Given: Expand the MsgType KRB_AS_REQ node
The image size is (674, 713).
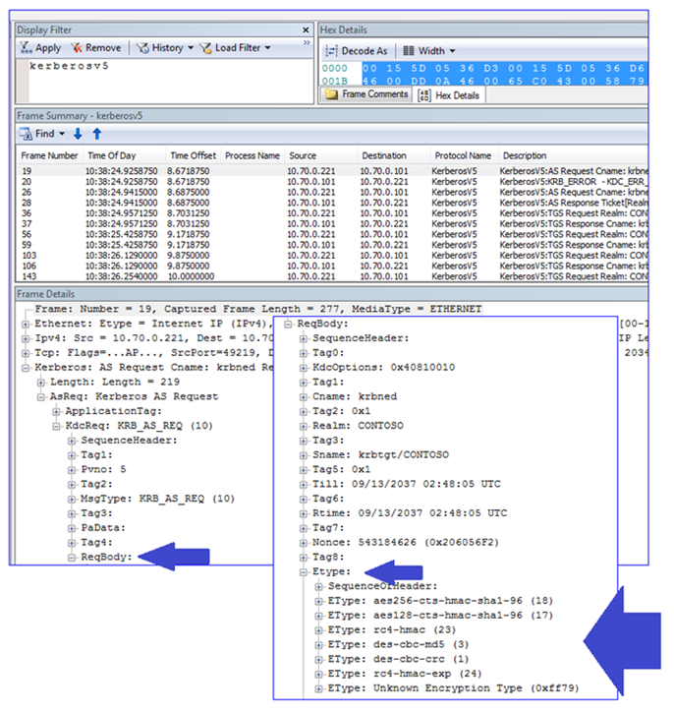Looking at the screenshot, I should tap(72, 499).
